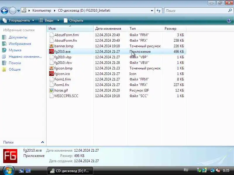Click the Музыка sidebar icon
Viewport: 234px width, 175px height.
coord(4,50)
